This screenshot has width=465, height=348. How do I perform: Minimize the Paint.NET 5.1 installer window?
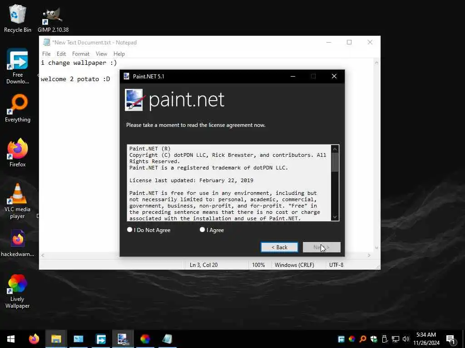coord(293,76)
